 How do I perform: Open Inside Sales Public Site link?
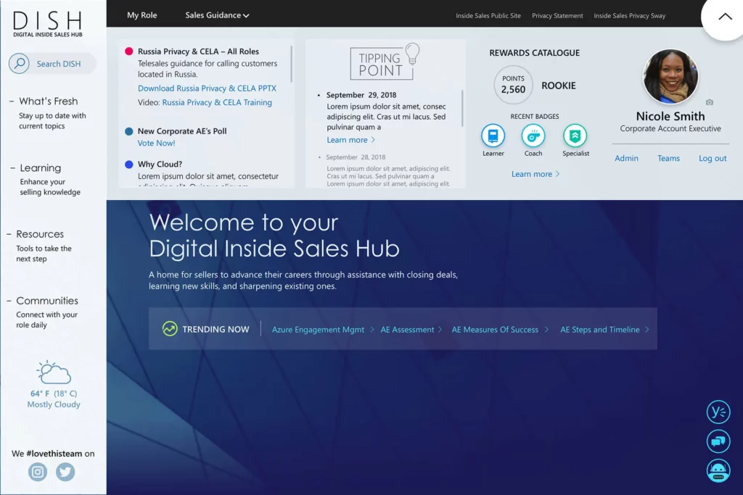point(488,16)
